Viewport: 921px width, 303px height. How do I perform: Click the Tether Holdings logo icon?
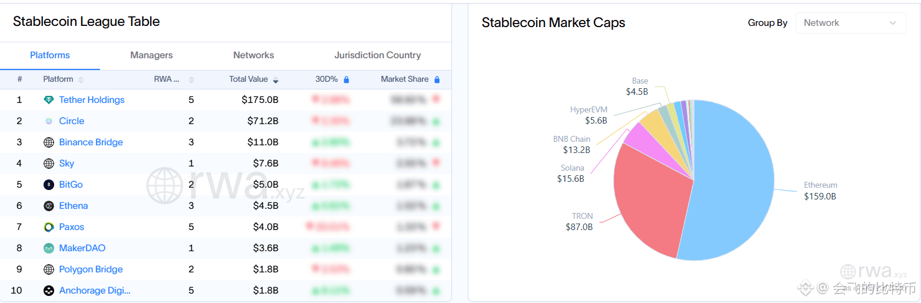coord(49,100)
